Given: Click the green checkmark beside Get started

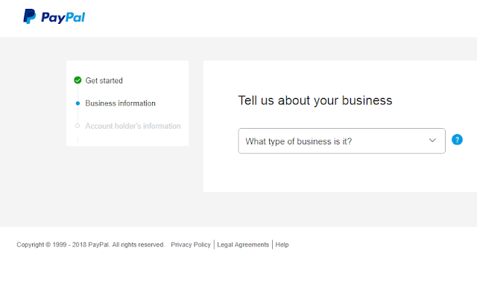Looking at the screenshot, I should pos(78,80).
